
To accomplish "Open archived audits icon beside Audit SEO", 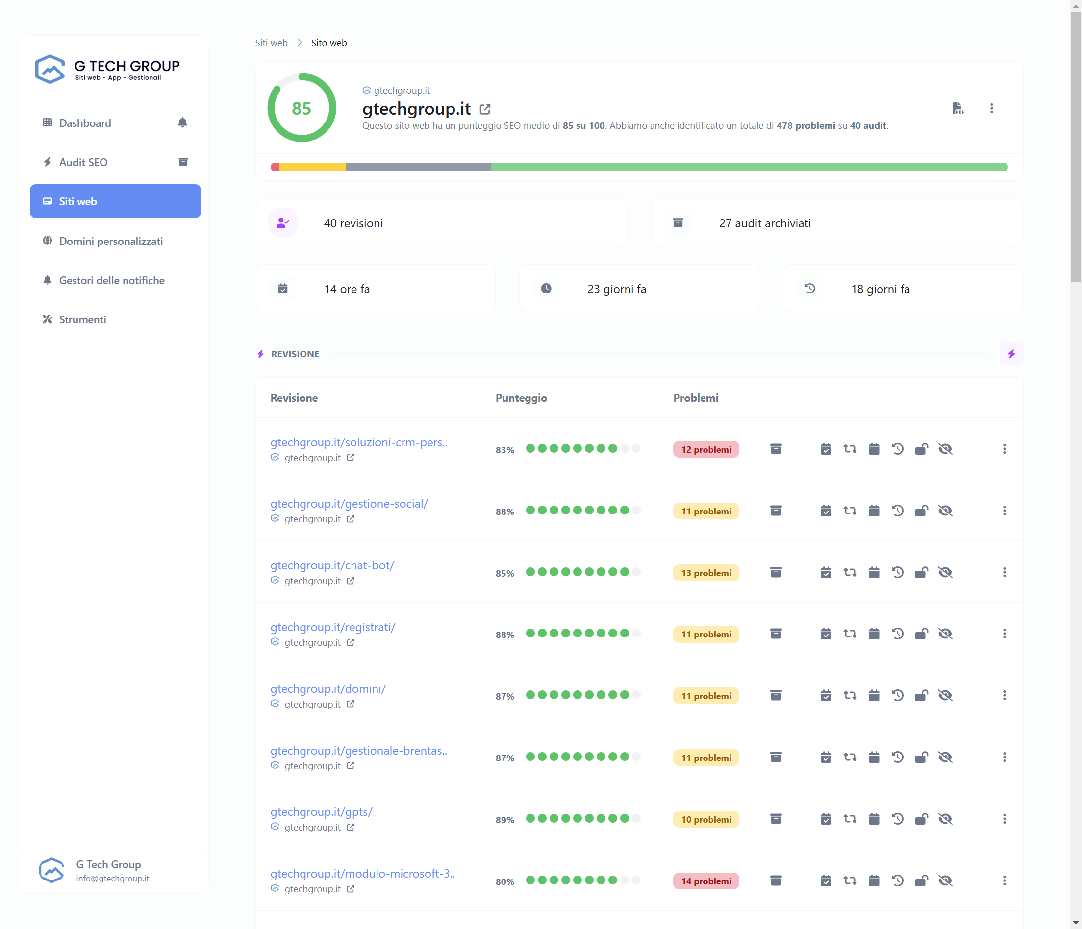I will [183, 162].
